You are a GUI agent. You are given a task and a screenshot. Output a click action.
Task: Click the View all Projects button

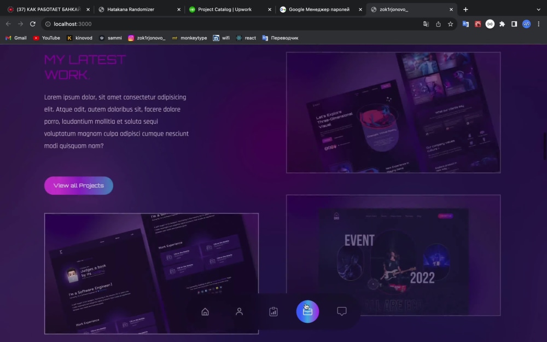[78, 186]
